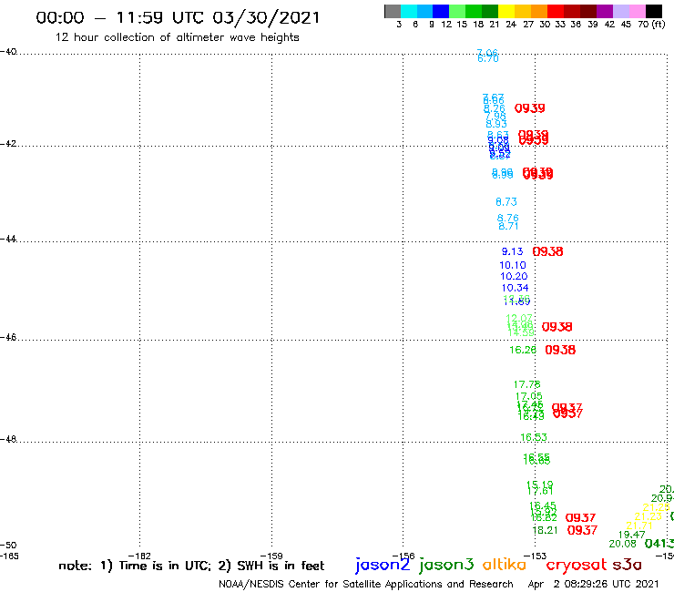
Task: Click the 0939 time label beside 8.26
Action: pyautogui.click(x=529, y=108)
